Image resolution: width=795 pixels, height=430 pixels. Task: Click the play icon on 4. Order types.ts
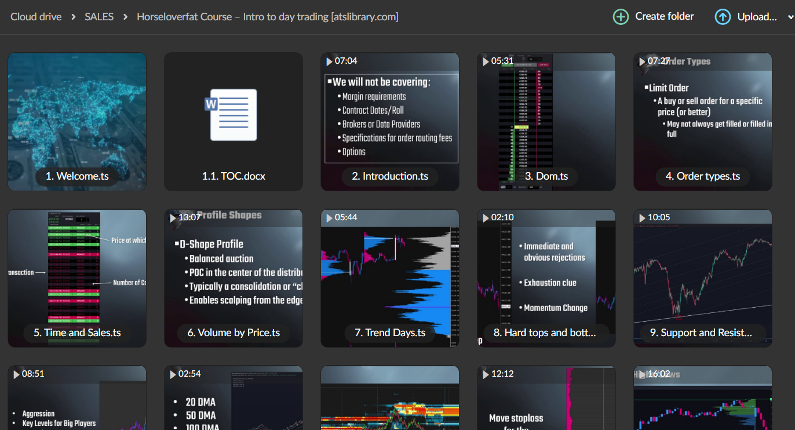(x=642, y=61)
